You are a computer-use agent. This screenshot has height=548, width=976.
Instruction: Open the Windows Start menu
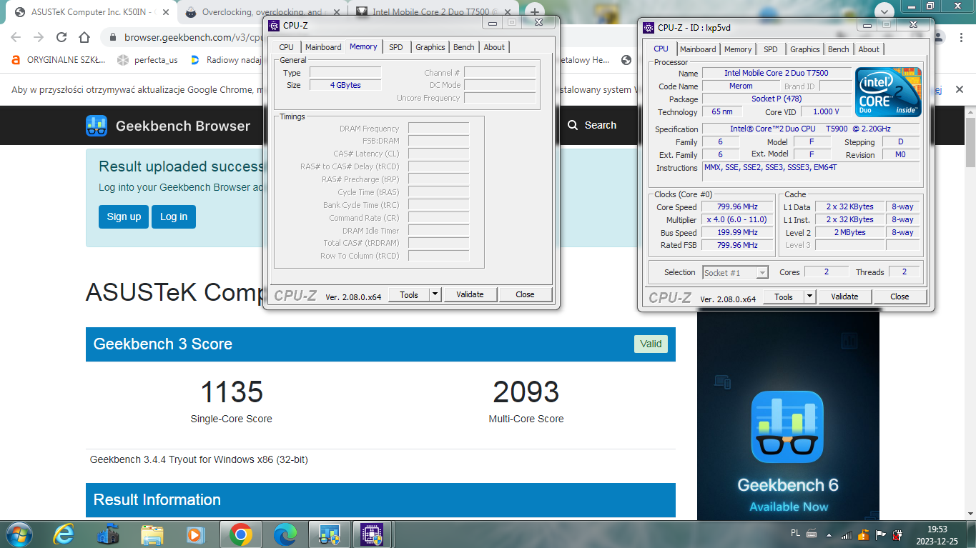(x=19, y=534)
